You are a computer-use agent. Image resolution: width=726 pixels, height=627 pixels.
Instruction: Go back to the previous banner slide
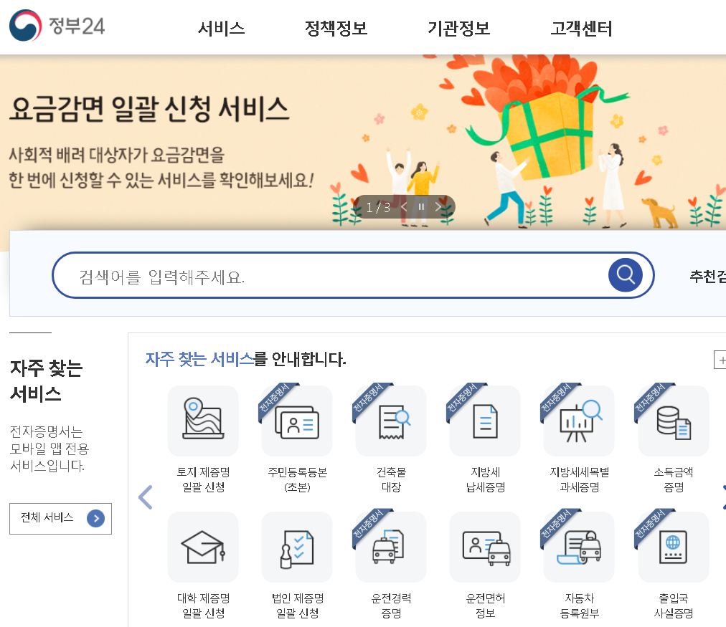pos(403,206)
